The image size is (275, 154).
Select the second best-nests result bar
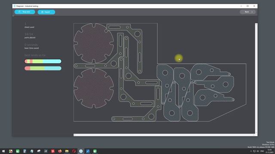43,68
